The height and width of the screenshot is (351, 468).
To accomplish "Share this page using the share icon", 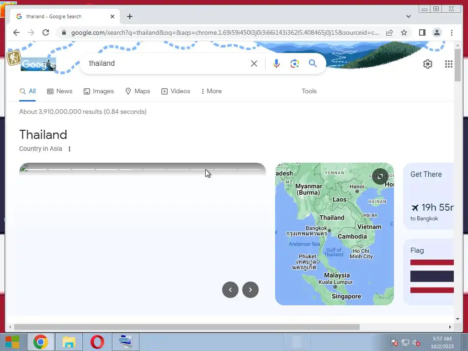I will pos(389,32).
